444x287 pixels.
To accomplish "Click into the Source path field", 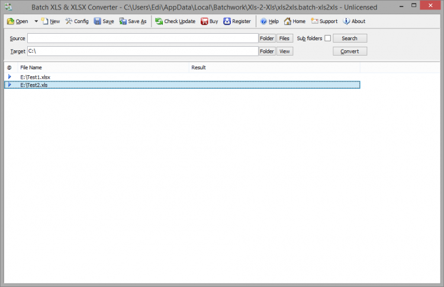I will pyautogui.click(x=143, y=38).
